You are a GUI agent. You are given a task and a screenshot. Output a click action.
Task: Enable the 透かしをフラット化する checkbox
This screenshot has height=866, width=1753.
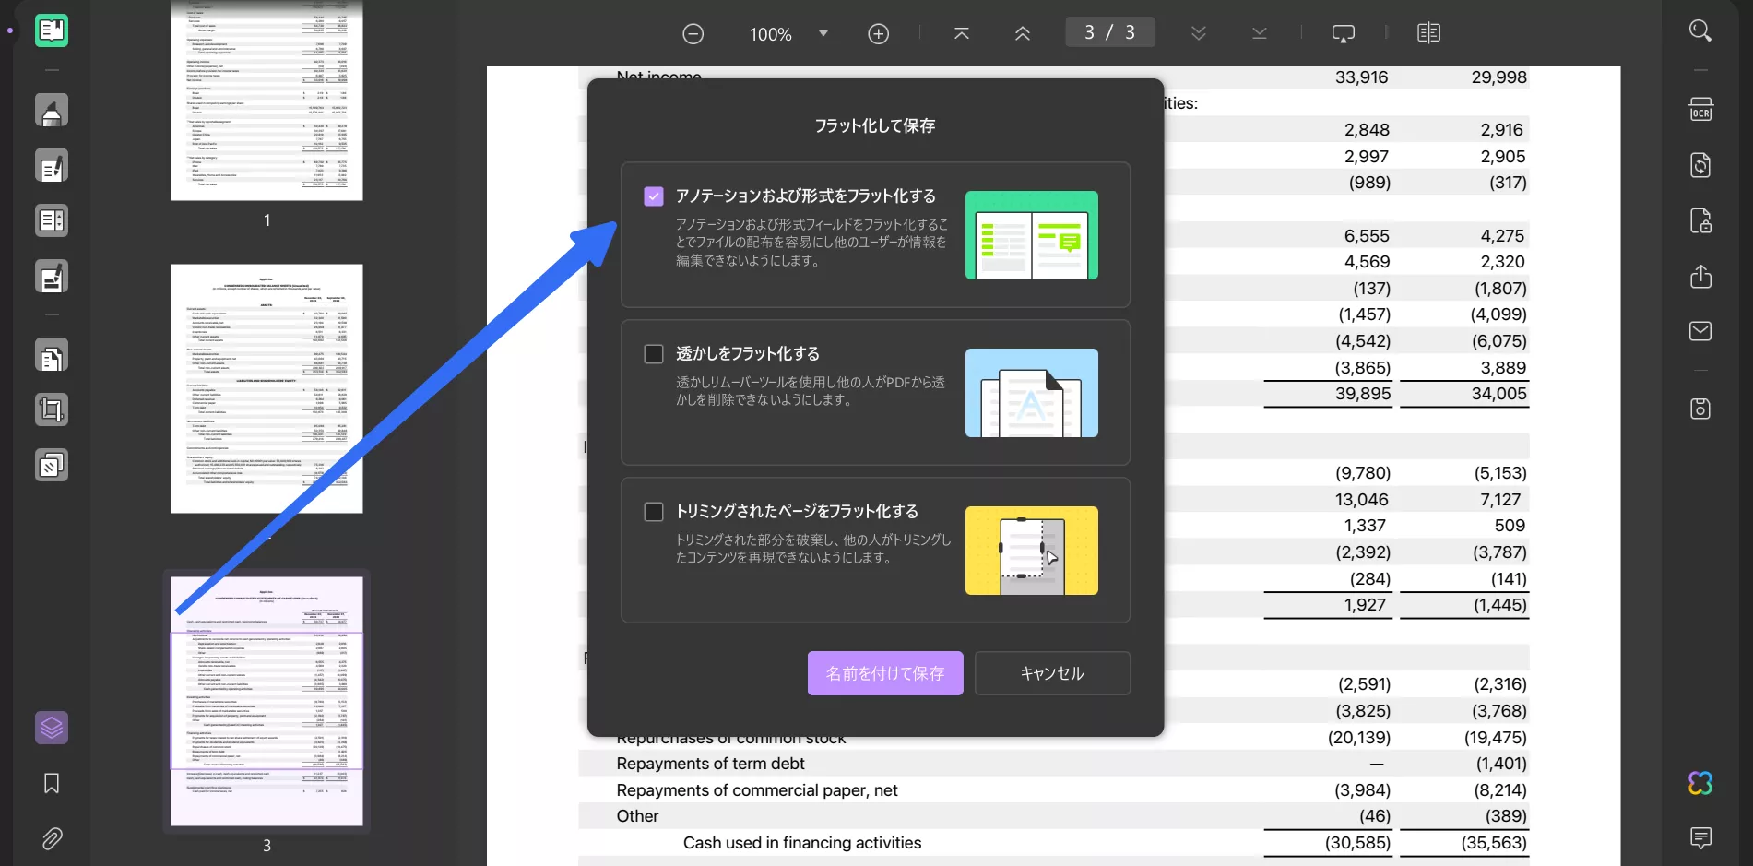point(654,354)
